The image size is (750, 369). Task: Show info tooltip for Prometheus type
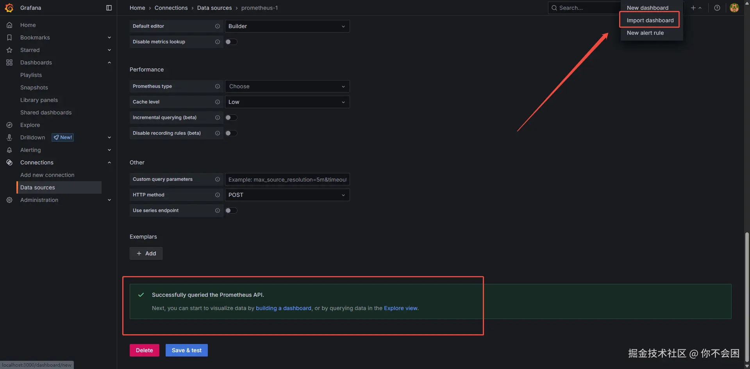[218, 86]
